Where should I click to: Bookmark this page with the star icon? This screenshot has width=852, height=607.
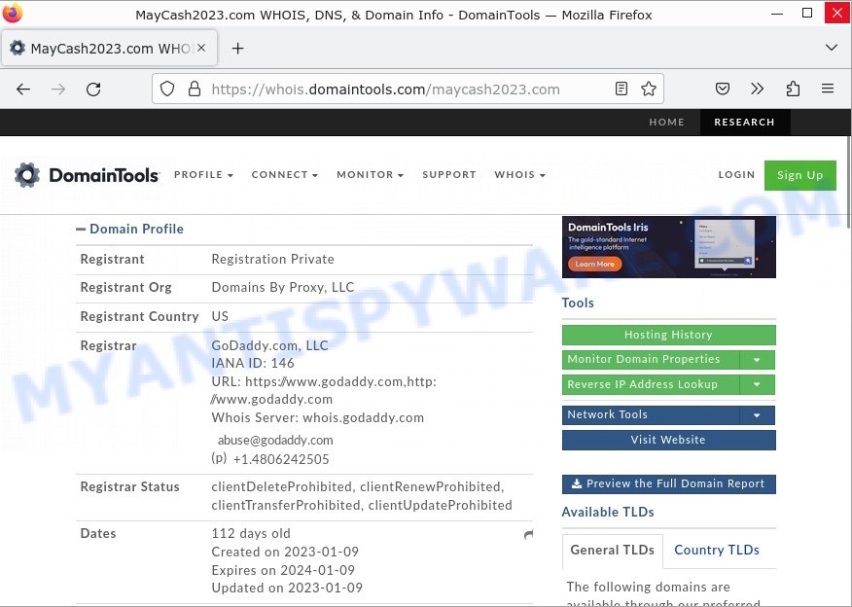(649, 89)
